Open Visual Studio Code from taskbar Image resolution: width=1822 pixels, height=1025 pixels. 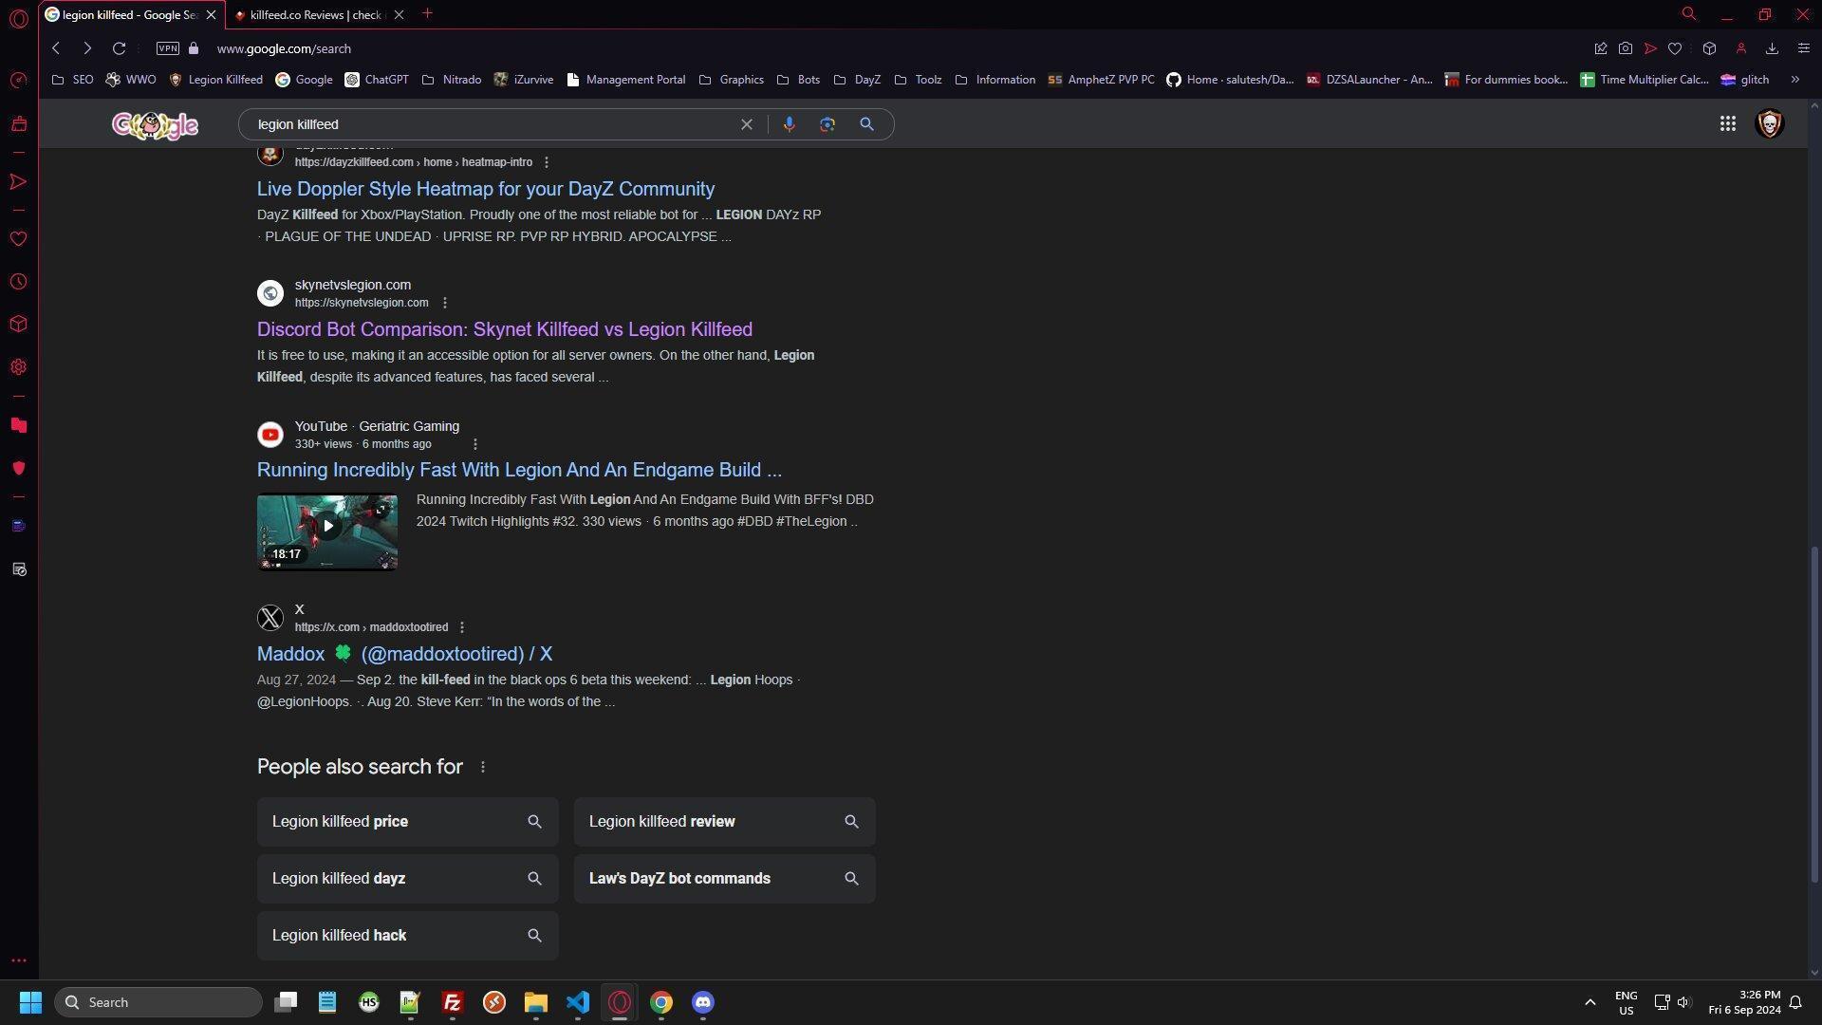(x=578, y=1002)
